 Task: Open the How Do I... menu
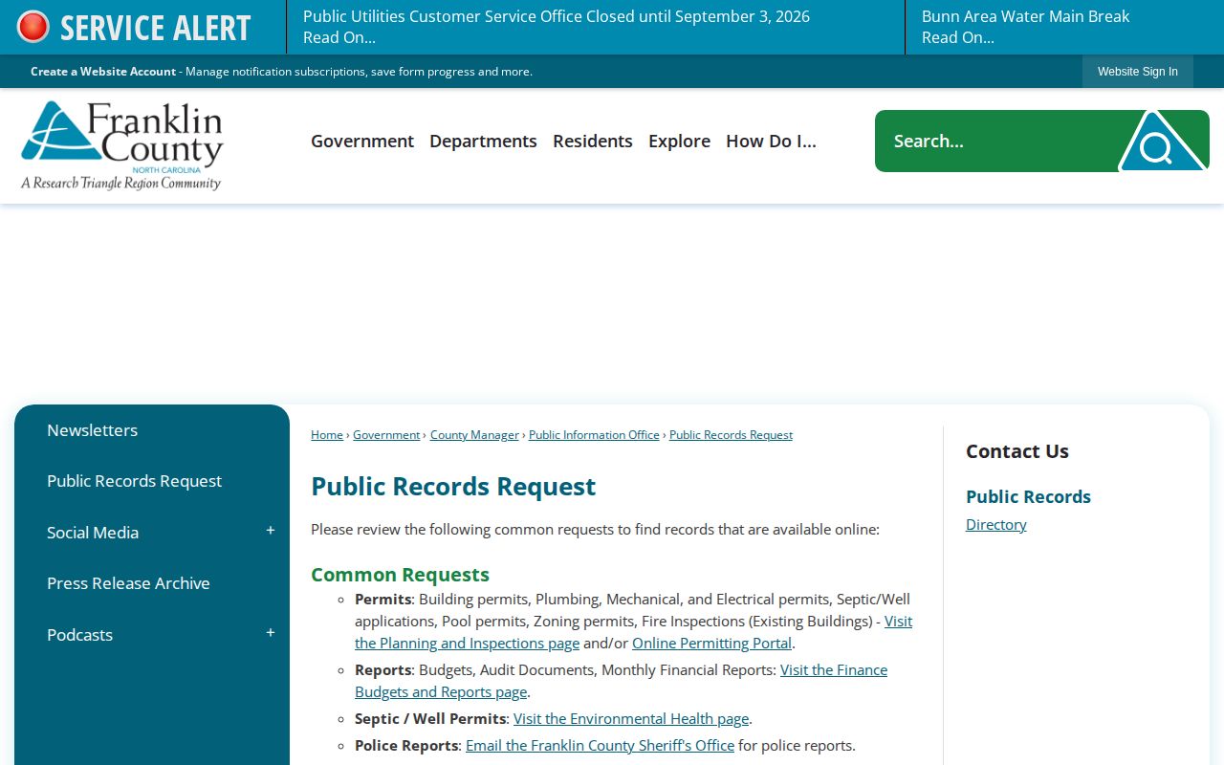pyautogui.click(x=771, y=141)
